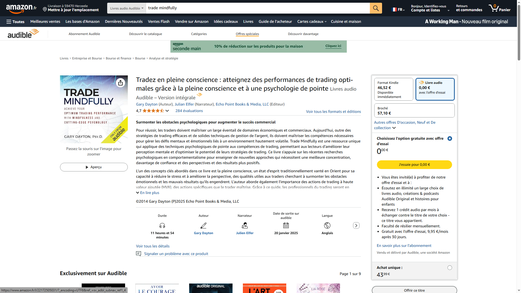
Task: Select the Achat unique radio option
Action: pyautogui.click(x=450, y=268)
